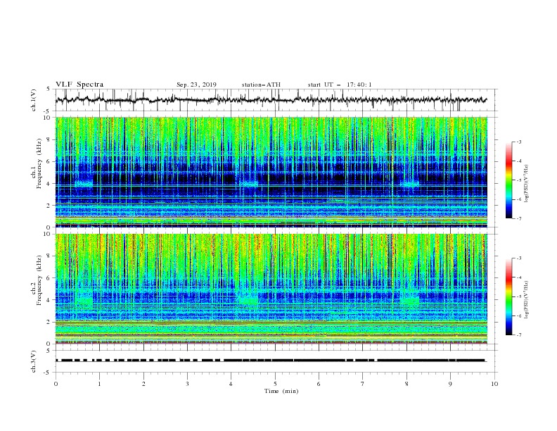The width and height of the screenshot is (557, 431).
Task: Click the "-4" label on the lower colorbar
Action: click(x=519, y=277)
